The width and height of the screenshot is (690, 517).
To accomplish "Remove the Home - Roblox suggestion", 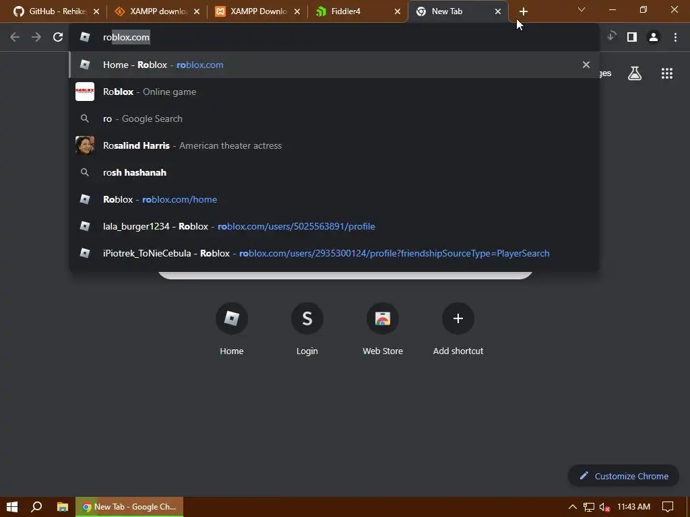I will (586, 65).
